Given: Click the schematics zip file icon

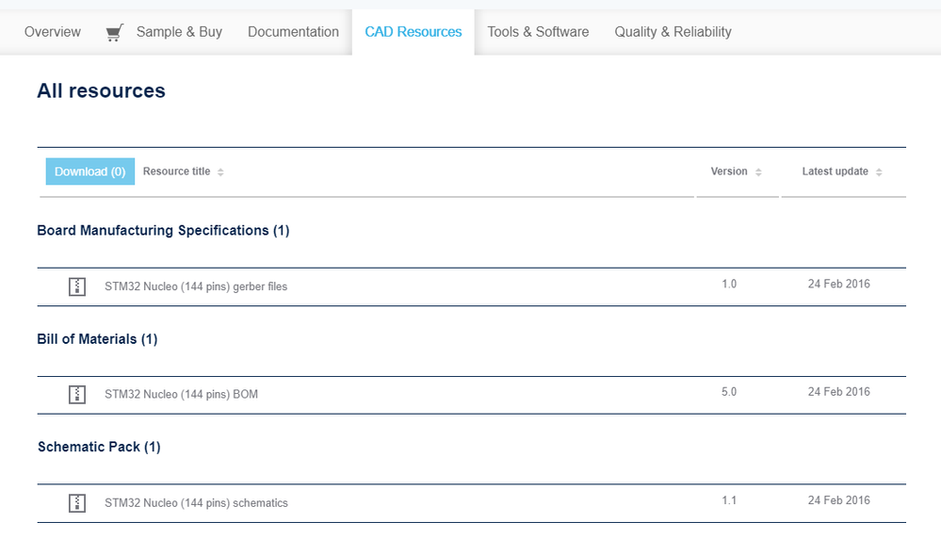Looking at the screenshot, I should pos(77,503).
